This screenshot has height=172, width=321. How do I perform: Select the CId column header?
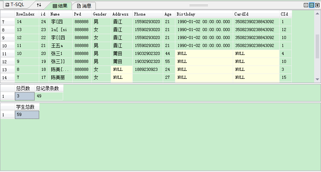pyautogui.click(x=286, y=14)
